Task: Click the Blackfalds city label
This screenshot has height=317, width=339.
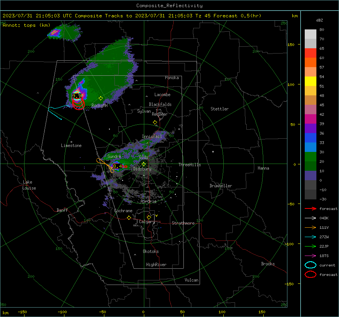Action: click(160, 104)
